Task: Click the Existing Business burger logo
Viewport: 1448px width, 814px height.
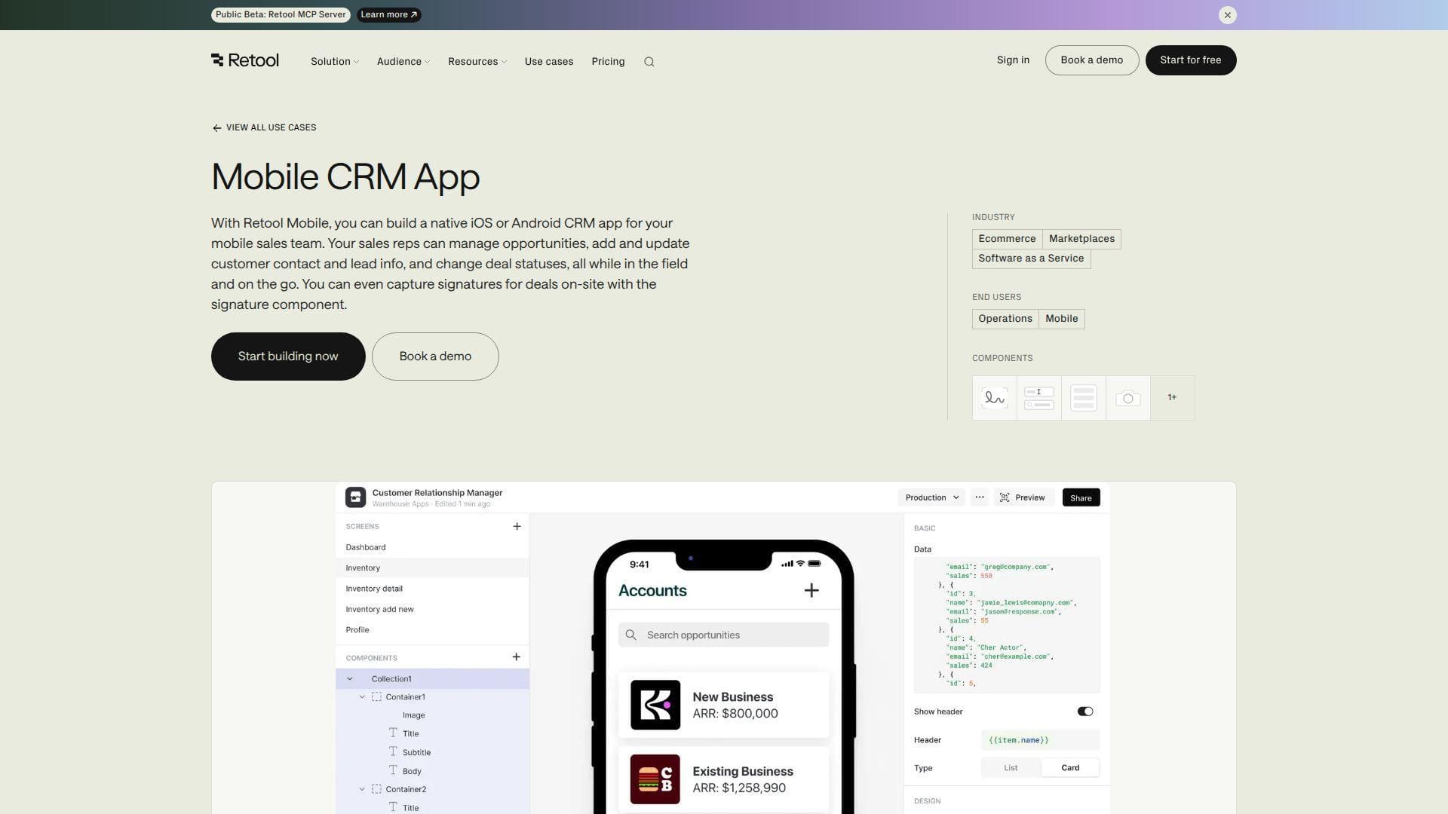Action: [655, 779]
